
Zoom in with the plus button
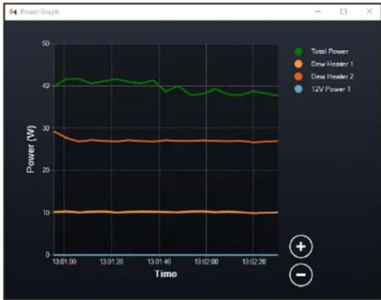pos(301,247)
